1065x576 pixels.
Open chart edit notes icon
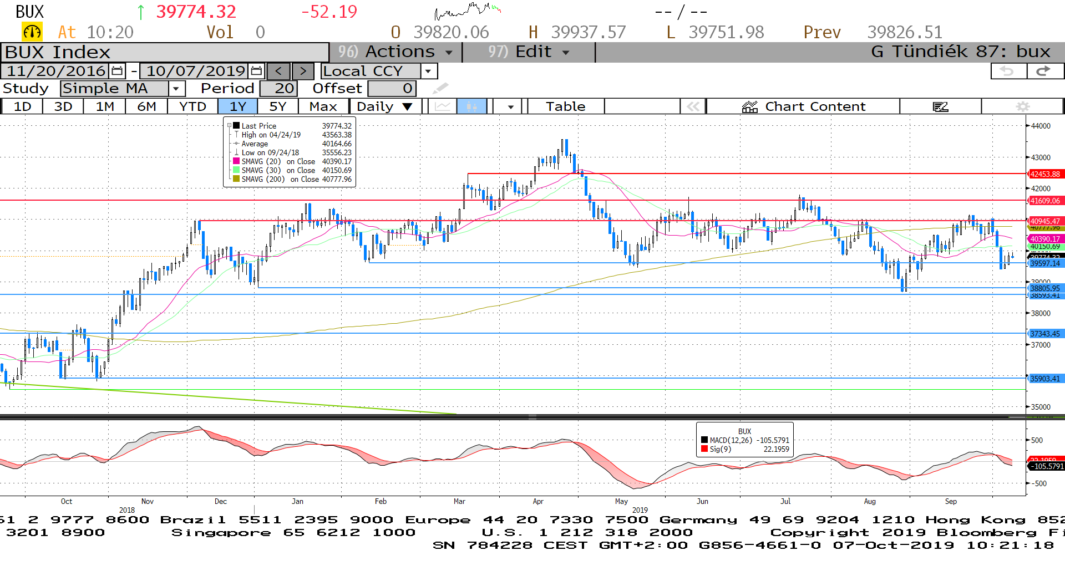pos(941,106)
